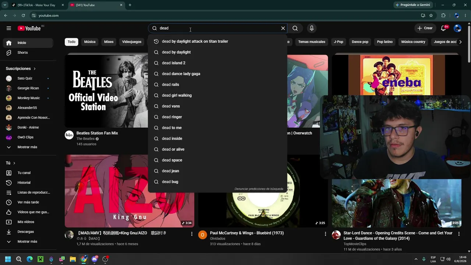Pick the 'dead rails' suggestion
Viewport: 471px width, 265px height.
(217, 85)
